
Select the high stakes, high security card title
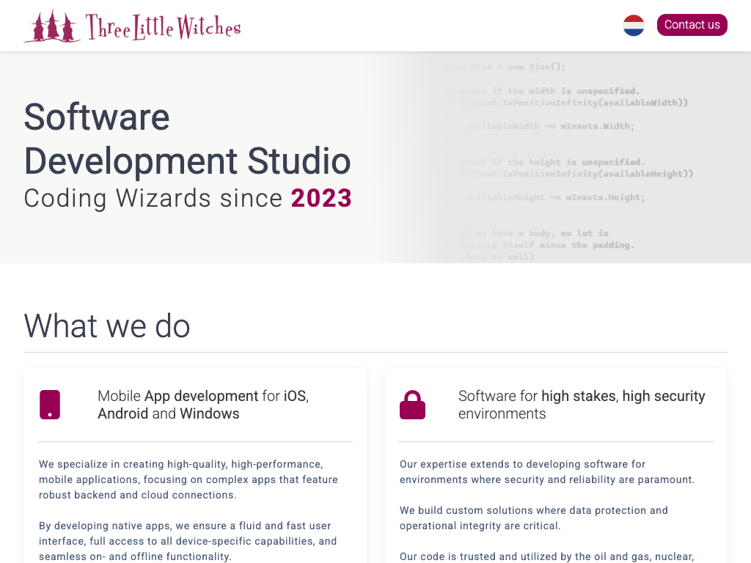(x=582, y=405)
